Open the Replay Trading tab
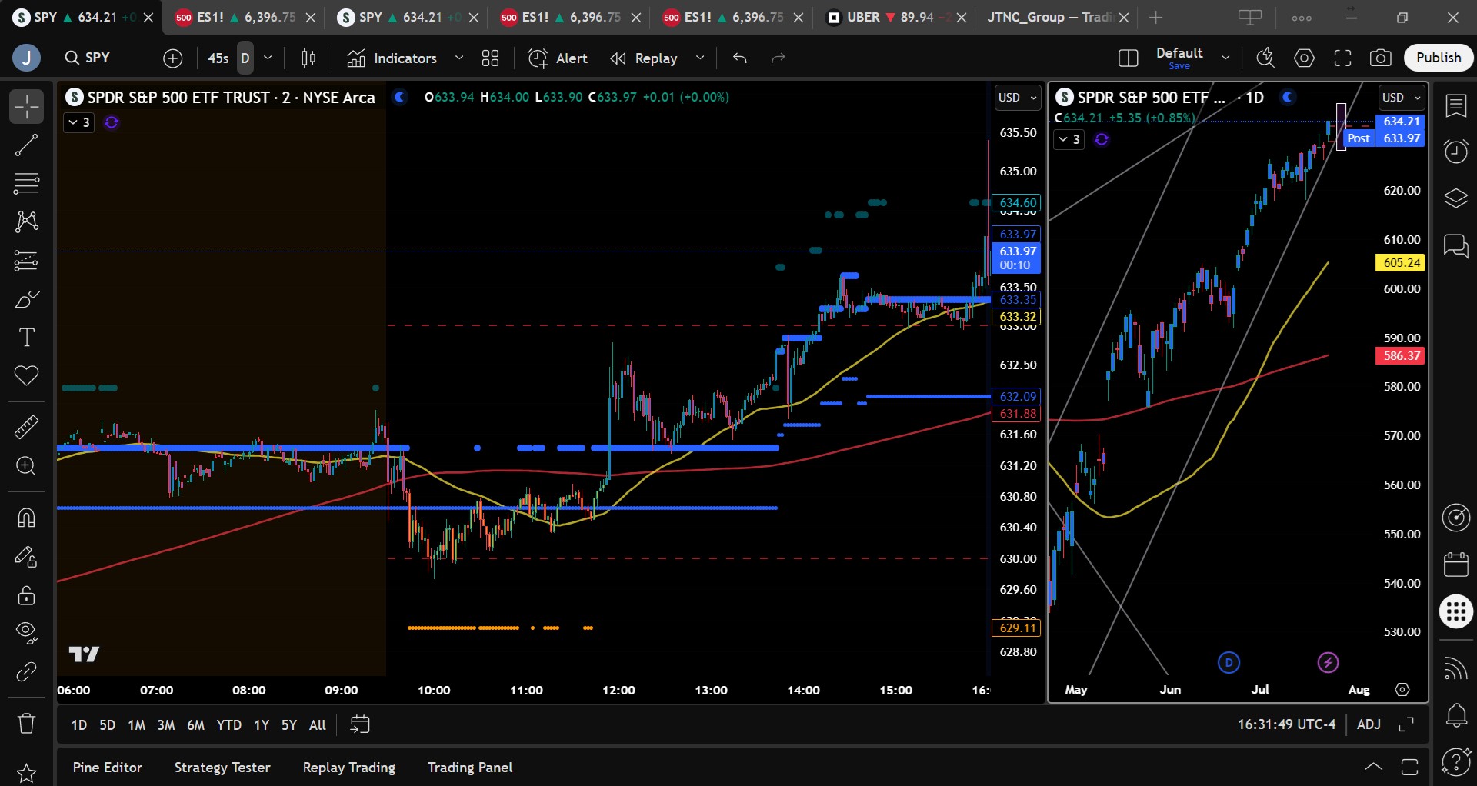1477x786 pixels. [349, 767]
